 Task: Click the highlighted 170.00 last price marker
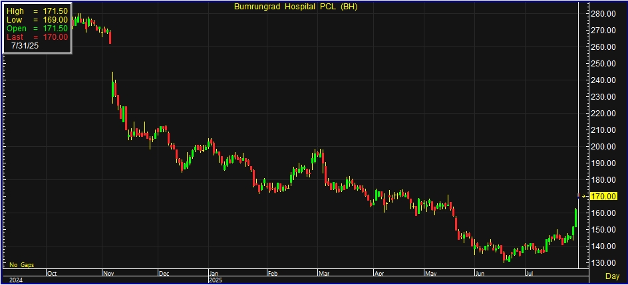pos(603,196)
